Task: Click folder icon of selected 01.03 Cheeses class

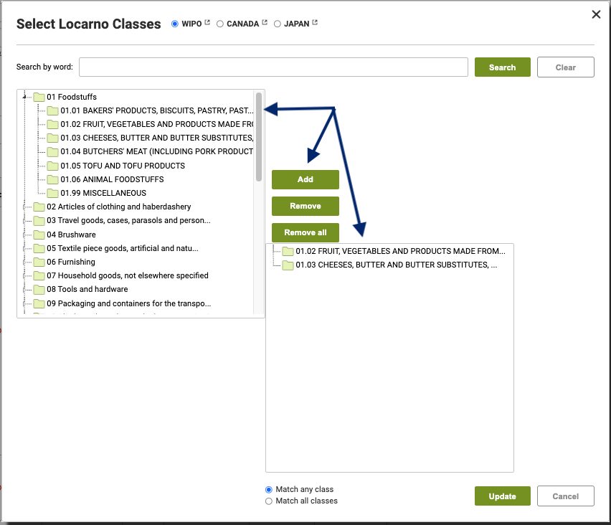Action: 288,265
